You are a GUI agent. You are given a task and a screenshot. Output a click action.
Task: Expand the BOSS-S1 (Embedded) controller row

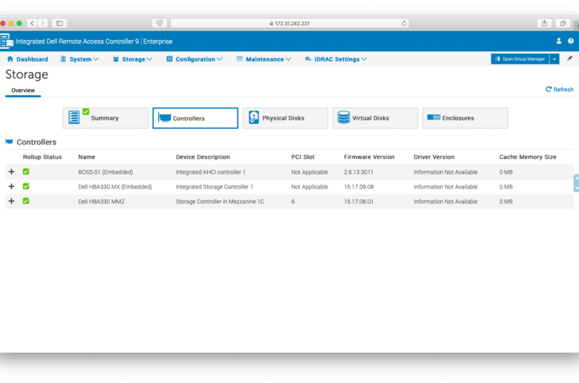[11, 171]
